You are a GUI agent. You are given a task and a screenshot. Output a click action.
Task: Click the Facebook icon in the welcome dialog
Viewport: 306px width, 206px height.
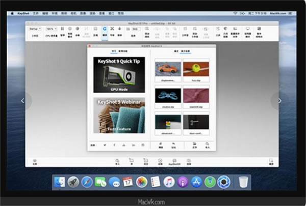point(114,145)
